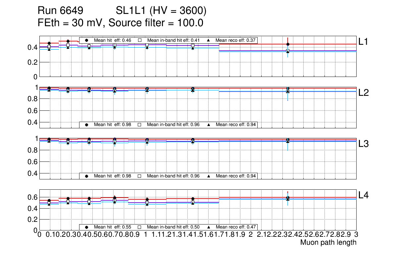
Task: Click the L4 panel label
Action: pos(364,195)
